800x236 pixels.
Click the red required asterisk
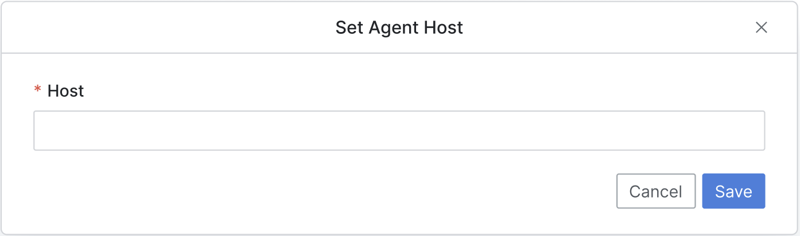coord(38,91)
